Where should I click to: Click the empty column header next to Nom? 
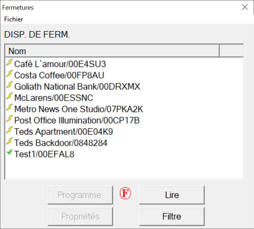coord(231,51)
